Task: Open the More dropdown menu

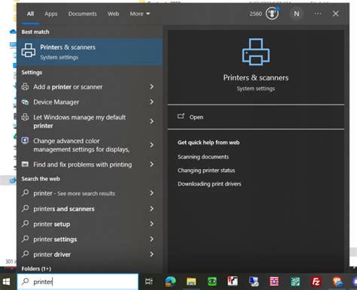Action: [x=140, y=14]
